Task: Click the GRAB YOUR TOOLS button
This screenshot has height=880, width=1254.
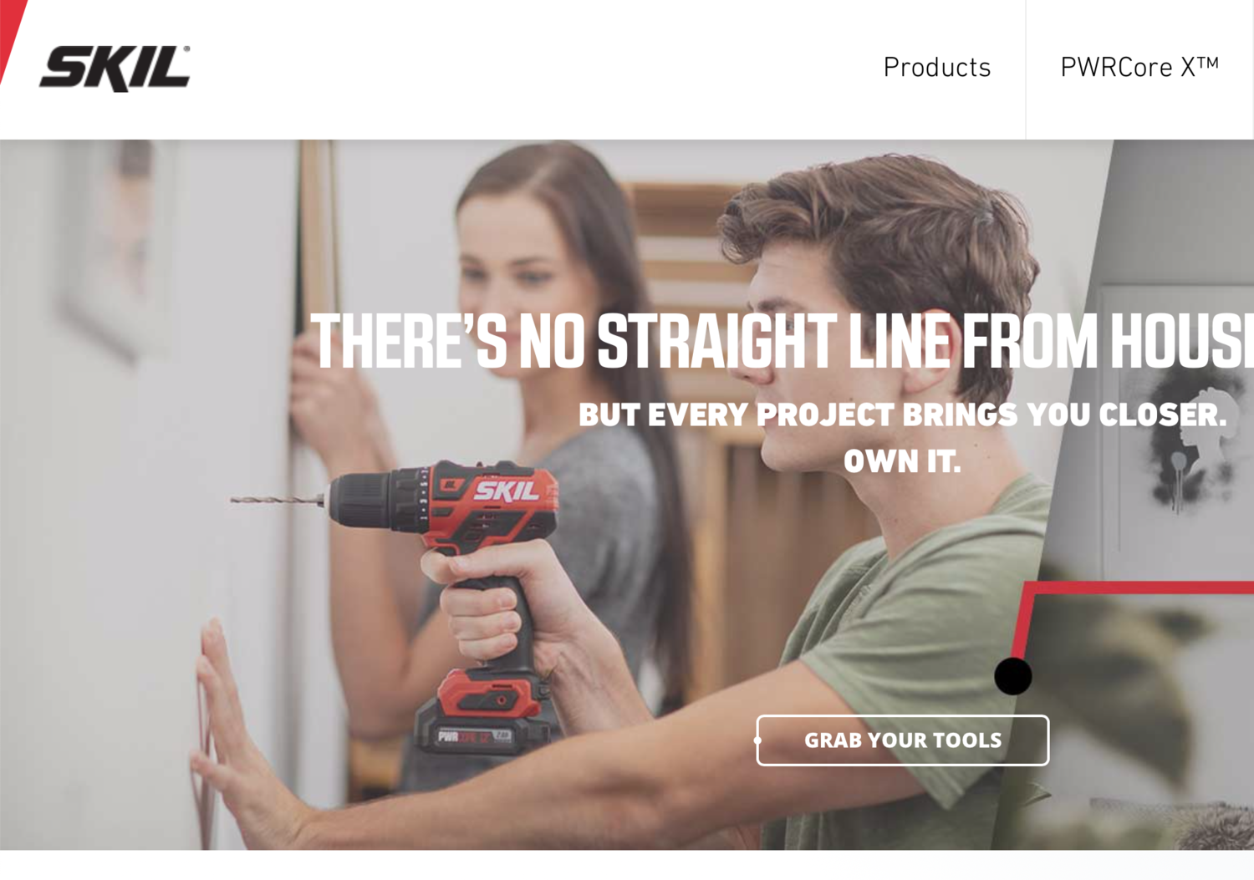Action: click(x=903, y=740)
